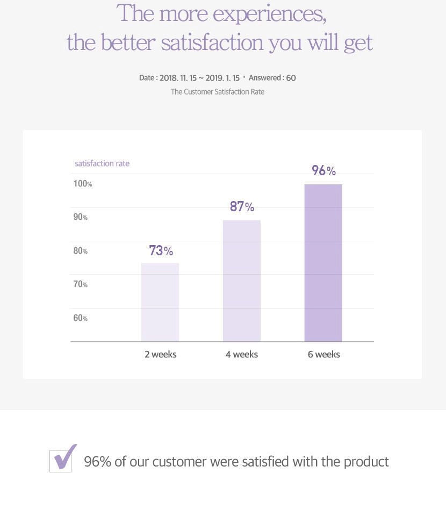Click the 70% y-axis label
This screenshot has width=446, height=531.
coord(81,284)
